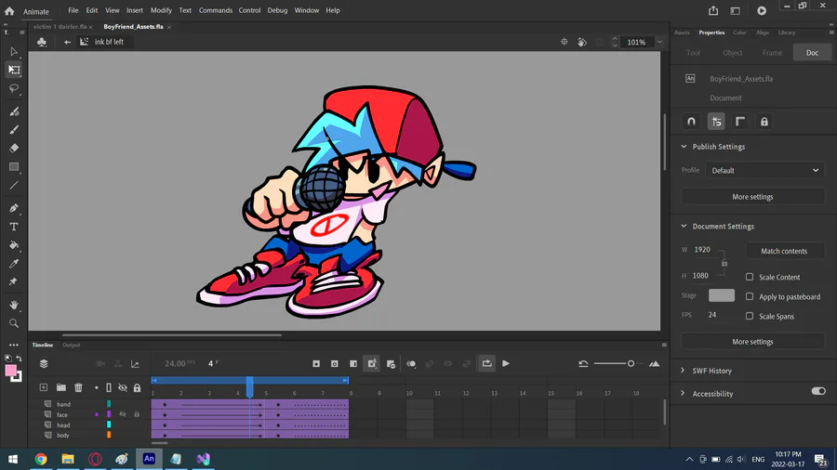
Task: Switch to the Object properties tab
Action: click(x=733, y=53)
